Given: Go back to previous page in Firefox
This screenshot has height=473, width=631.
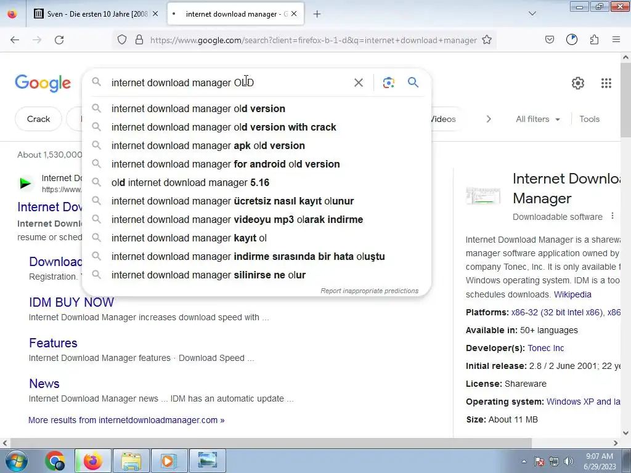Looking at the screenshot, I should coord(15,40).
